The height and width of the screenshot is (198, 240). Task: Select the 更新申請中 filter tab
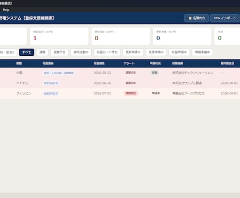[x=133, y=52]
